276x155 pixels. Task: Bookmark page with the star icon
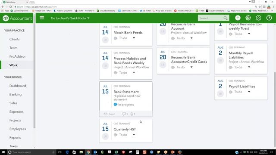[260, 7]
